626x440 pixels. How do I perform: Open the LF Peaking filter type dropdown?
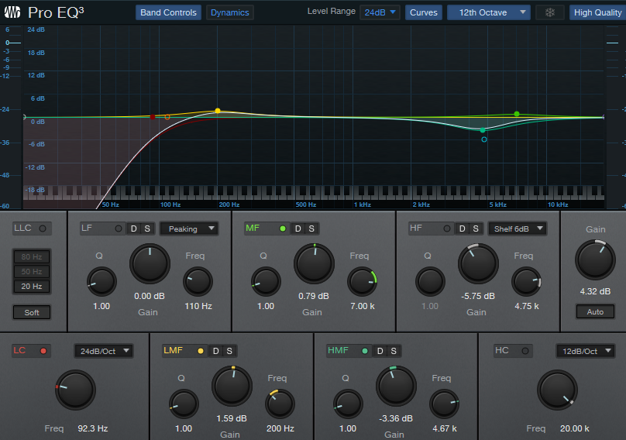pyautogui.click(x=188, y=229)
